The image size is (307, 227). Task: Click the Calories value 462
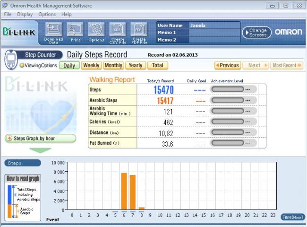168,122
